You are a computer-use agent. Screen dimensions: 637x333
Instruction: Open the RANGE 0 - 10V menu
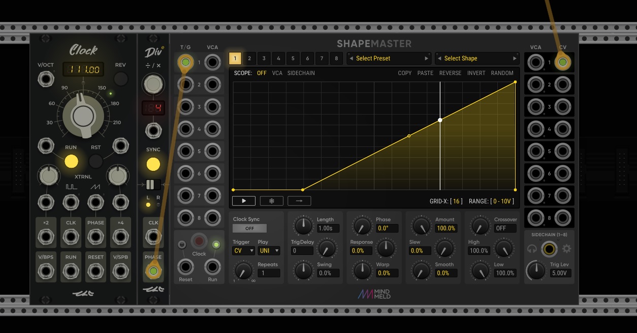click(502, 201)
